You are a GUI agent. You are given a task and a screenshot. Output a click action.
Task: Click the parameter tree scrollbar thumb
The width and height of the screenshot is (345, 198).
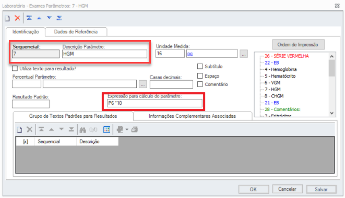[332, 68]
